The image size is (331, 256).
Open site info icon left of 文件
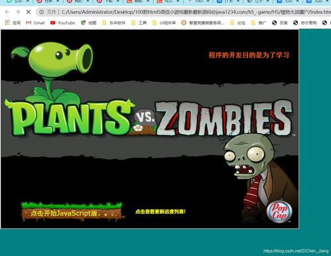[41, 12]
